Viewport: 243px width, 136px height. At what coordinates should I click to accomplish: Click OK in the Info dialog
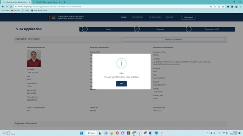(121, 83)
